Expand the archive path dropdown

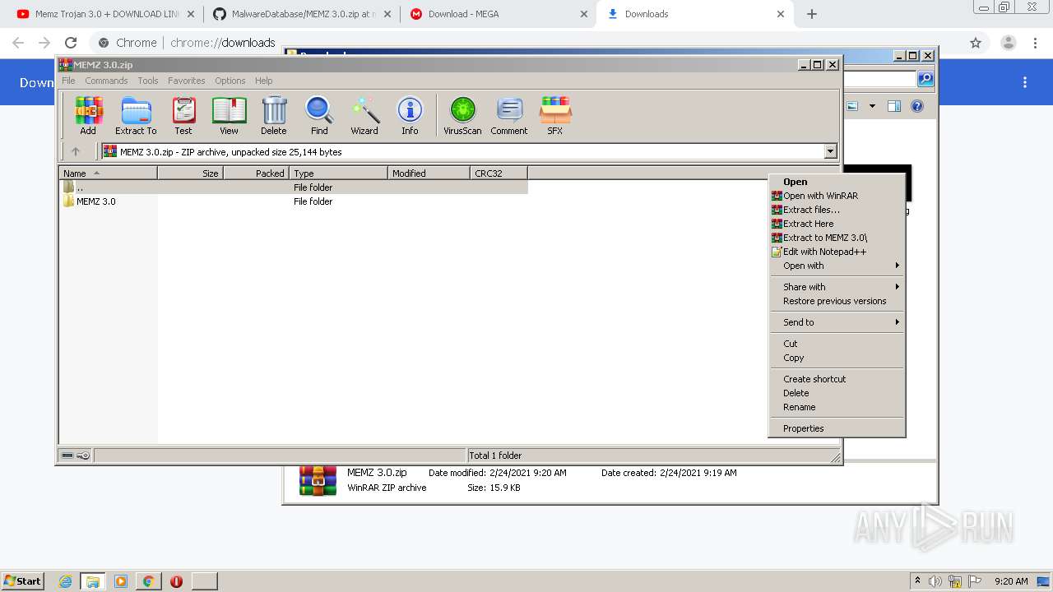click(830, 151)
